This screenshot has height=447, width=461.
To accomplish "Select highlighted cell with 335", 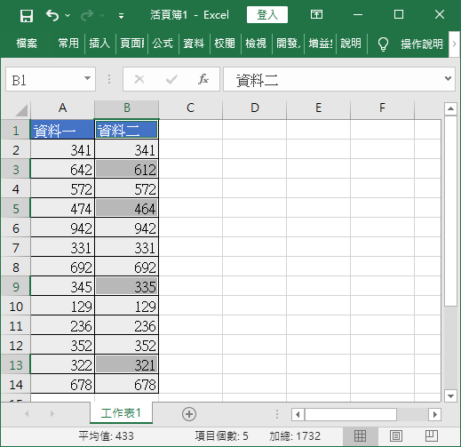I will pyautogui.click(x=126, y=286).
